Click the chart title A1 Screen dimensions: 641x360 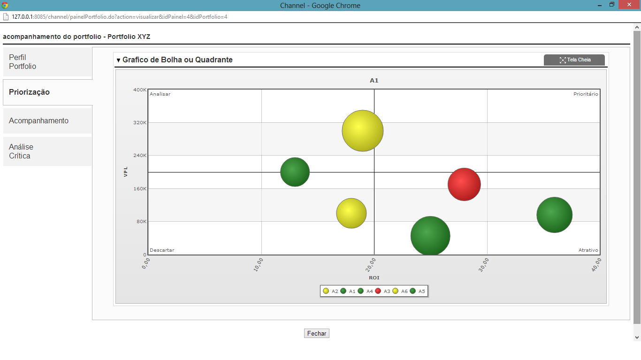374,81
